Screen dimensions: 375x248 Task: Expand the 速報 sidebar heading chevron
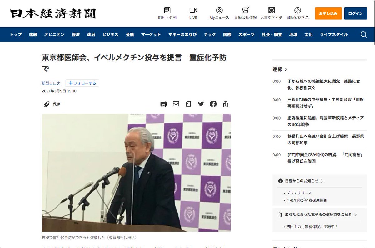click(x=286, y=70)
